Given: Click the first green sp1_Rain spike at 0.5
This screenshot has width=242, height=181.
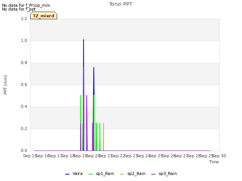Looking at the screenshot, I should [x=81, y=109].
